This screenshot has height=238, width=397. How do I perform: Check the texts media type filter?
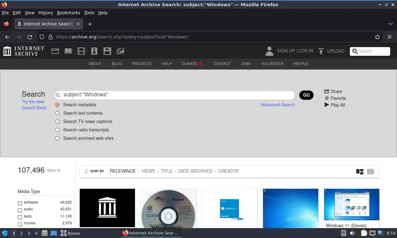pos(20,217)
